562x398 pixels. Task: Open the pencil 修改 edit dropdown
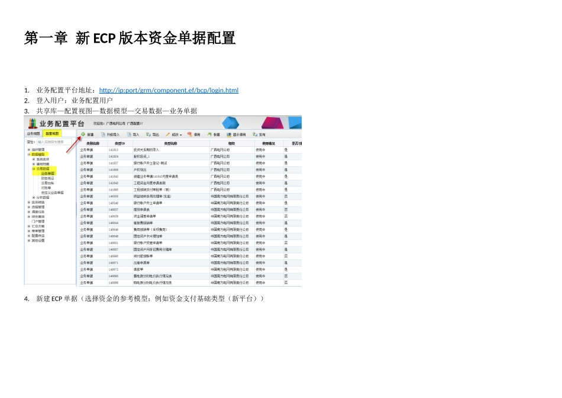(173, 134)
